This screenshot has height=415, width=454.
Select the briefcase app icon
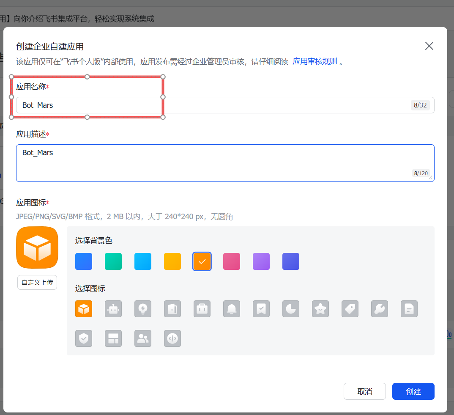click(202, 309)
